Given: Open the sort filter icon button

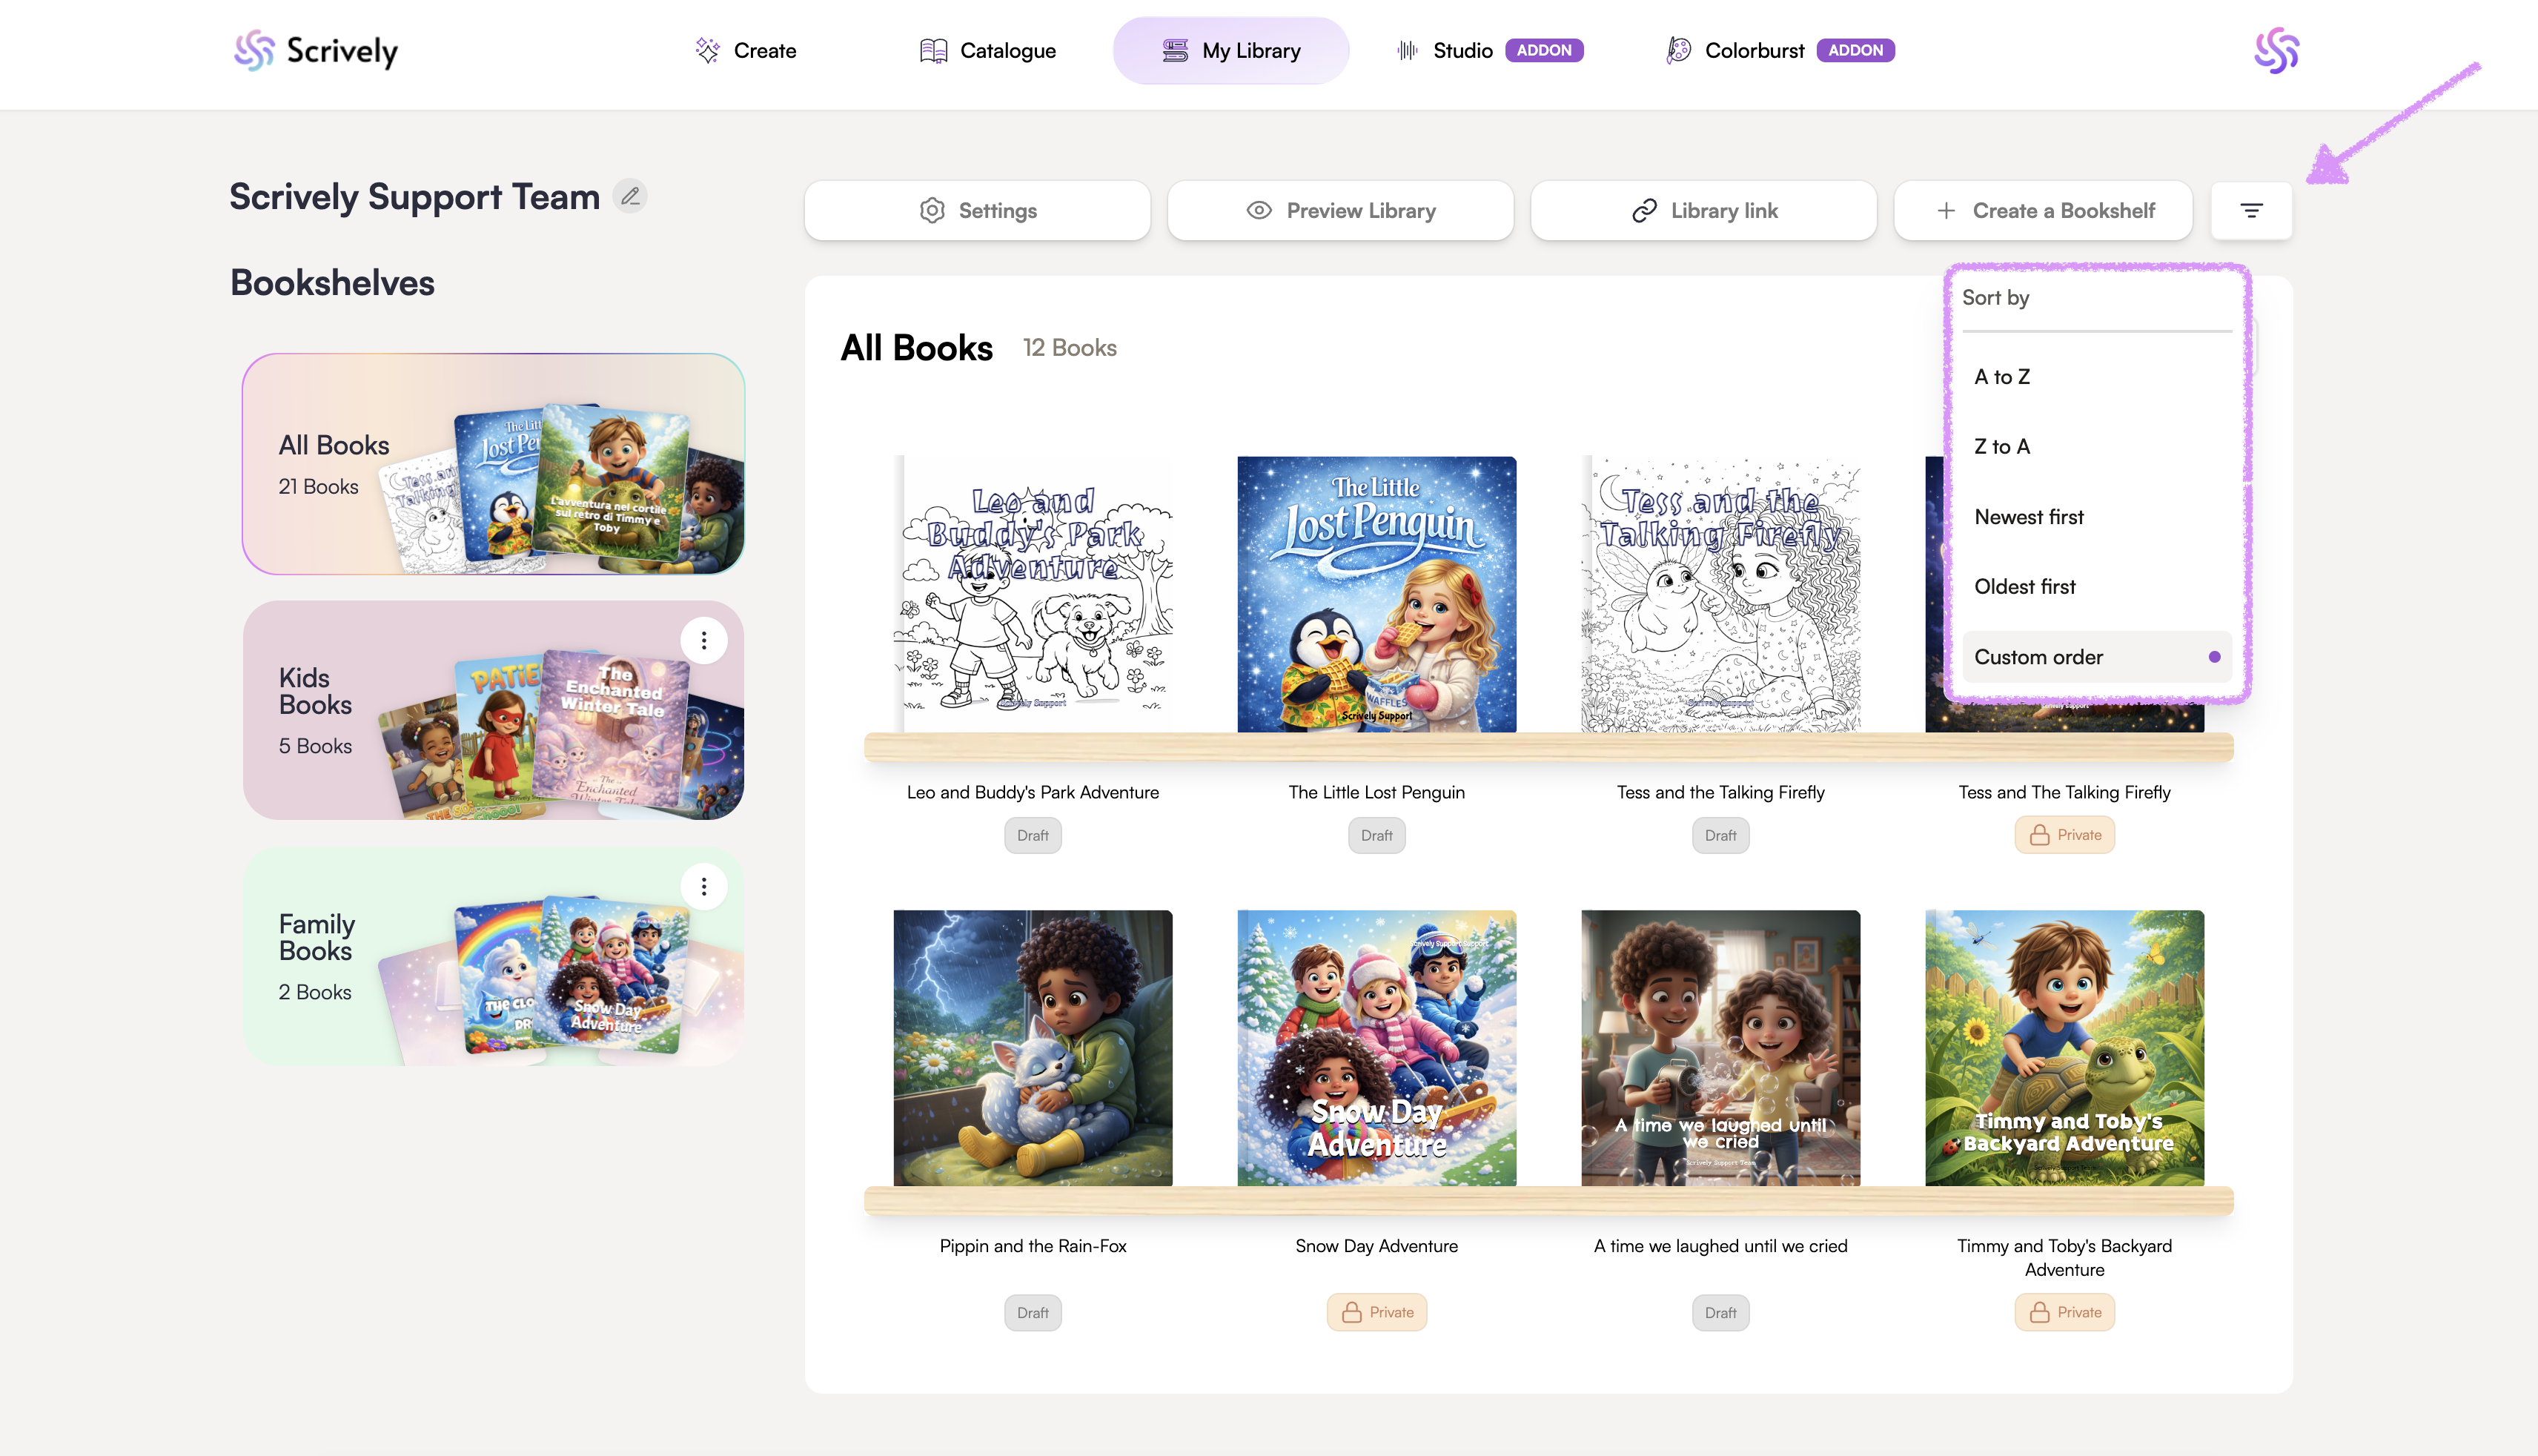Looking at the screenshot, I should coord(2251,210).
